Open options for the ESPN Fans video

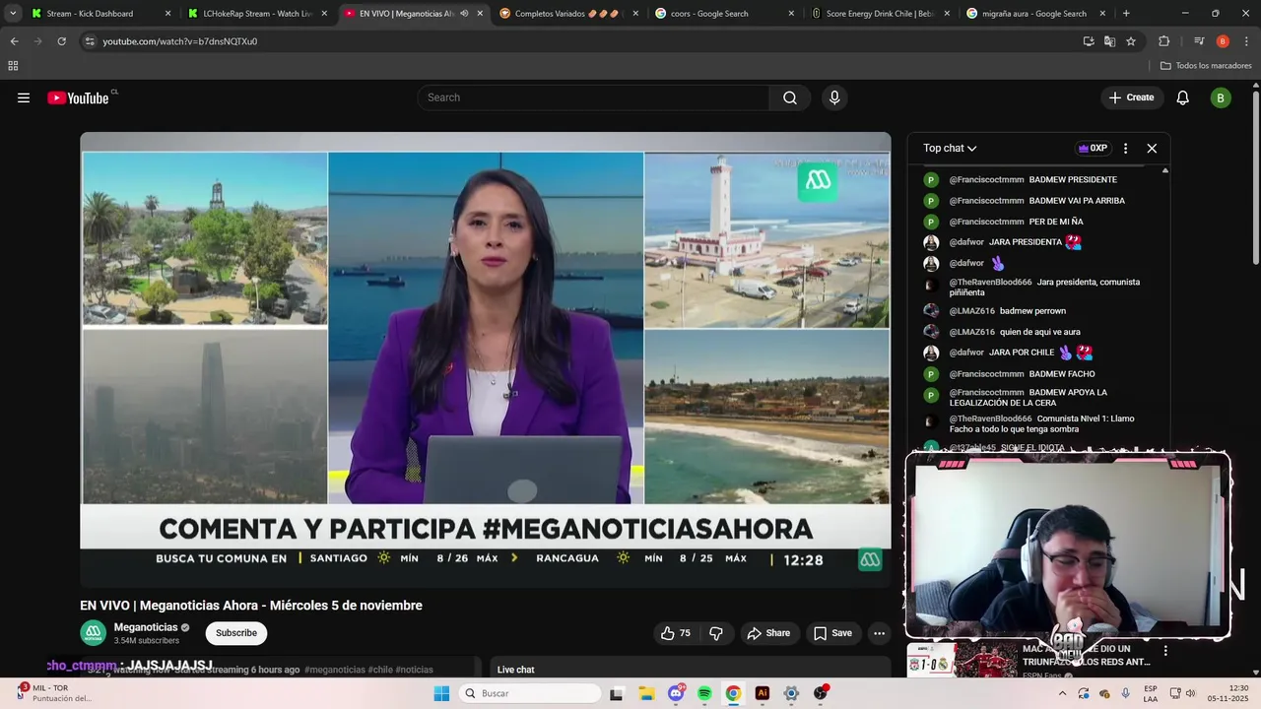click(1165, 651)
